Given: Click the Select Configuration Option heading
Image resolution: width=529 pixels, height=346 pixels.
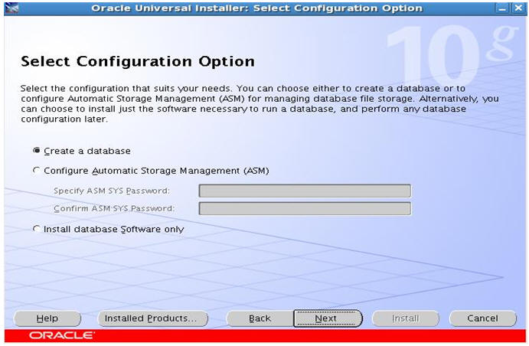Looking at the screenshot, I should coord(138,61).
